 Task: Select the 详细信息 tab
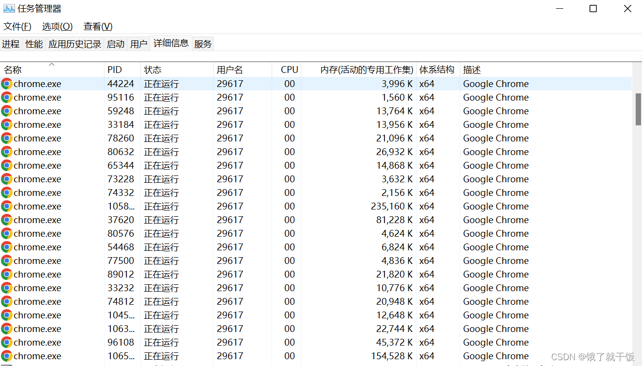click(171, 43)
